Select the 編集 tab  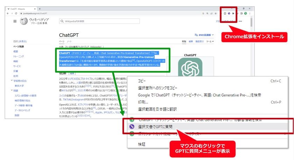point(191,41)
